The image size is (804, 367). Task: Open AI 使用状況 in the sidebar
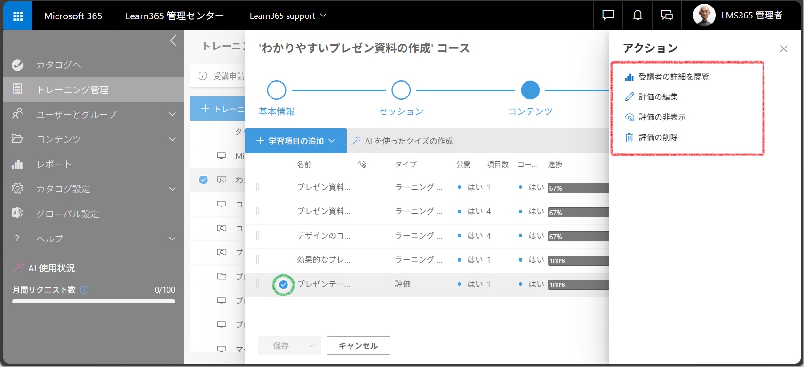coord(51,268)
